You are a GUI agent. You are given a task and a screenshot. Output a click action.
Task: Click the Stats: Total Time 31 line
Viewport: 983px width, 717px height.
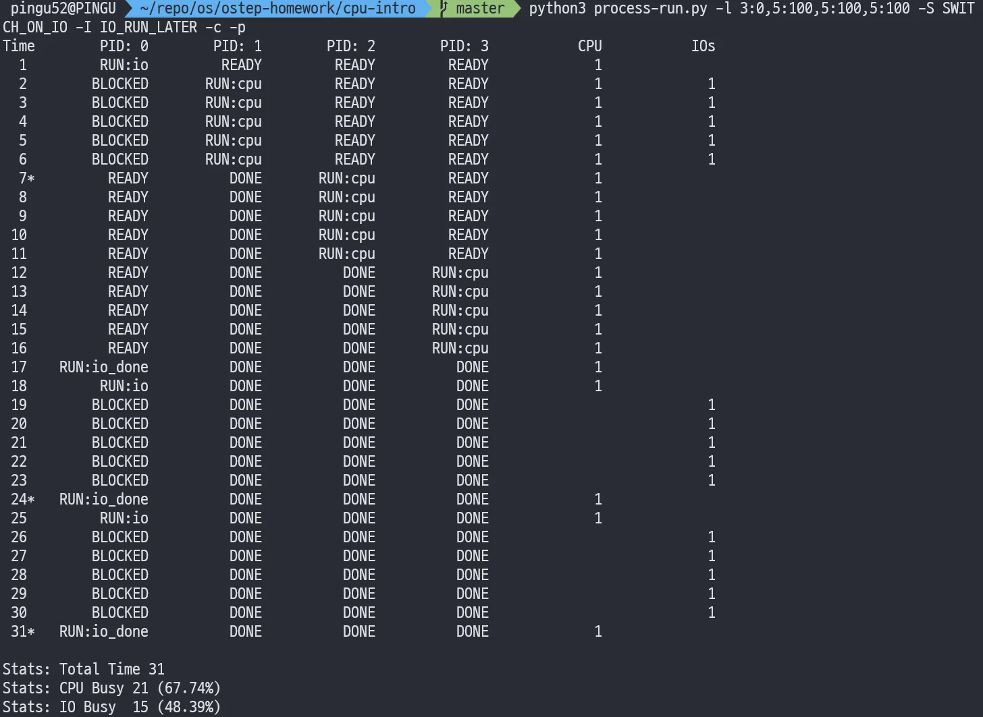[84, 669]
